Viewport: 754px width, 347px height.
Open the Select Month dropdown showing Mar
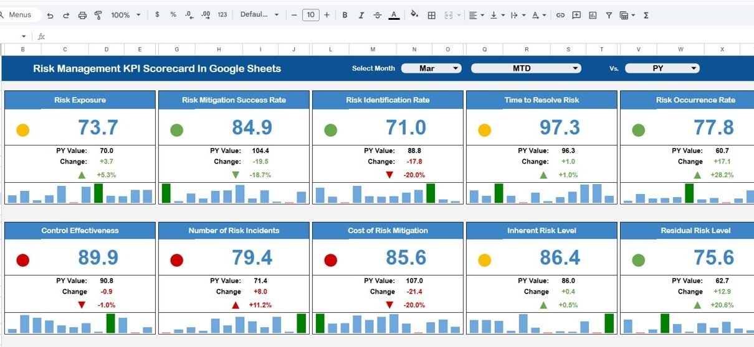click(x=431, y=68)
